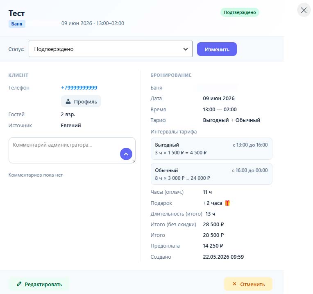
Task: Click the БРОНИРОВАНИЕ section heading
Action: [171, 75]
